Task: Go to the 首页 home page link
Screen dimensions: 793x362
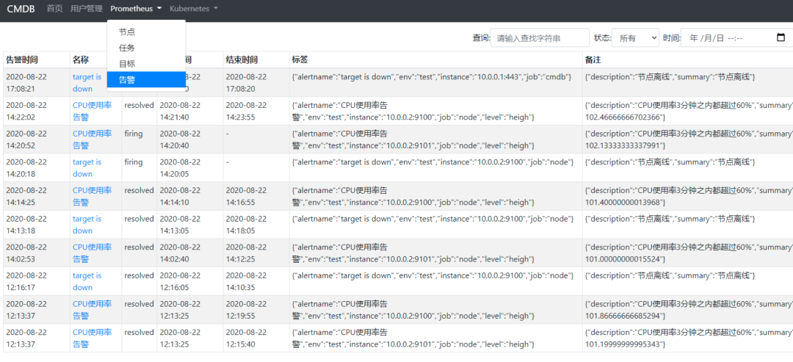Action: [x=54, y=9]
